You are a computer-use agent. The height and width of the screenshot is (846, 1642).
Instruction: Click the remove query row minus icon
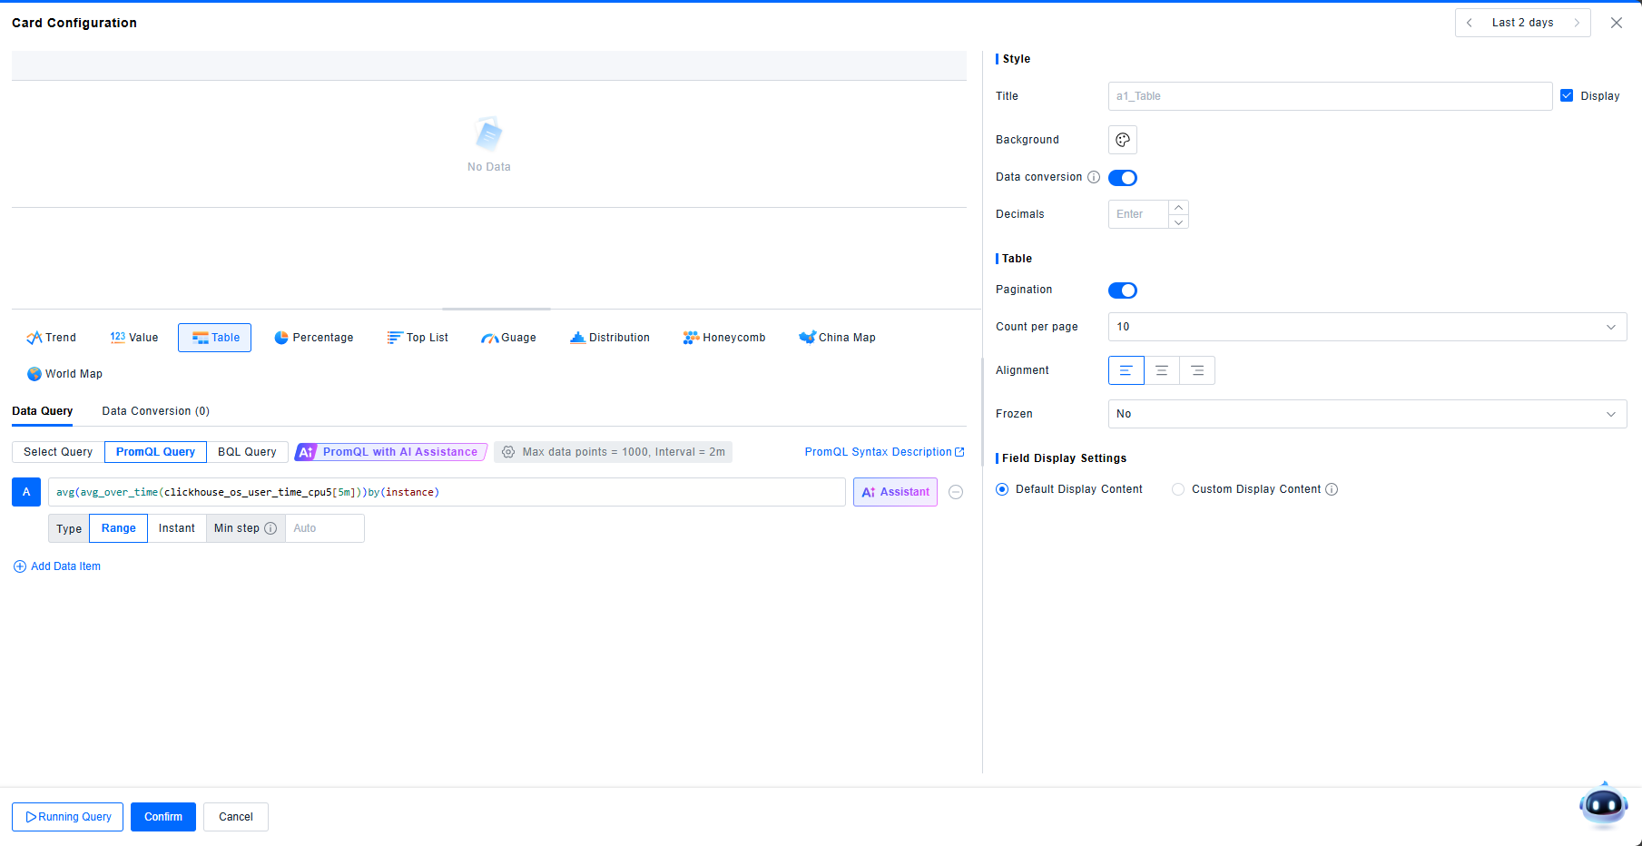[956, 492]
